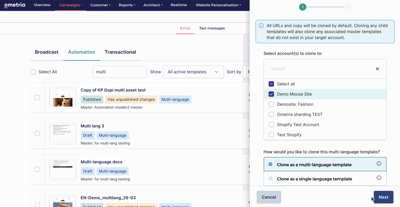Open the Campaigns dropdown menu
Screen dimensions: 400x207
coord(71,5)
